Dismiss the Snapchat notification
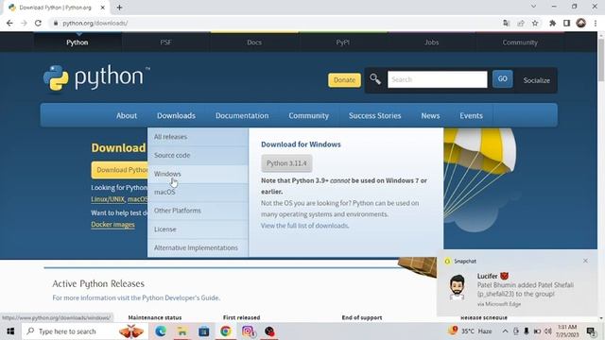Image resolution: width=605 pixels, height=340 pixels. (x=585, y=261)
